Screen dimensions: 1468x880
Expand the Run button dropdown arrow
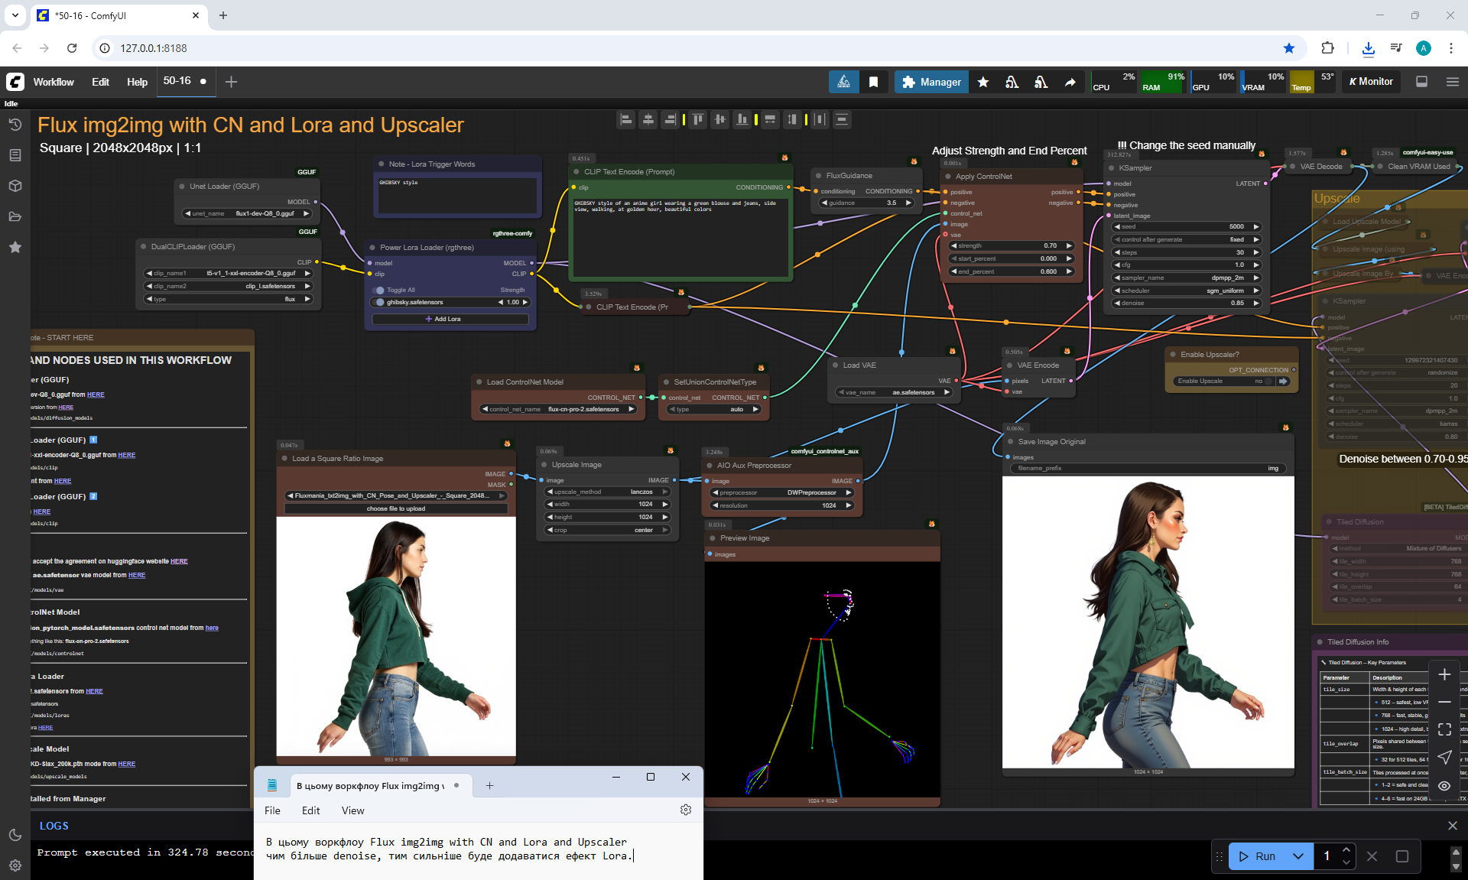pyautogui.click(x=1297, y=856)
